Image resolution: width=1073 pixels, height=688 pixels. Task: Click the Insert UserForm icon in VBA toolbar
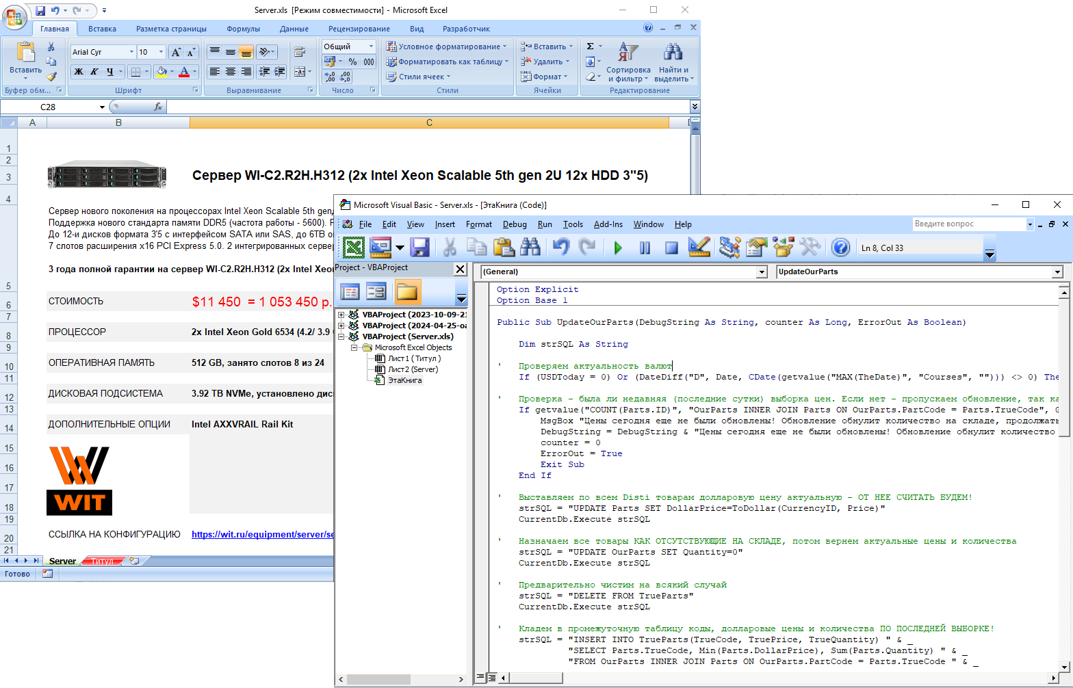click(380, 247)
